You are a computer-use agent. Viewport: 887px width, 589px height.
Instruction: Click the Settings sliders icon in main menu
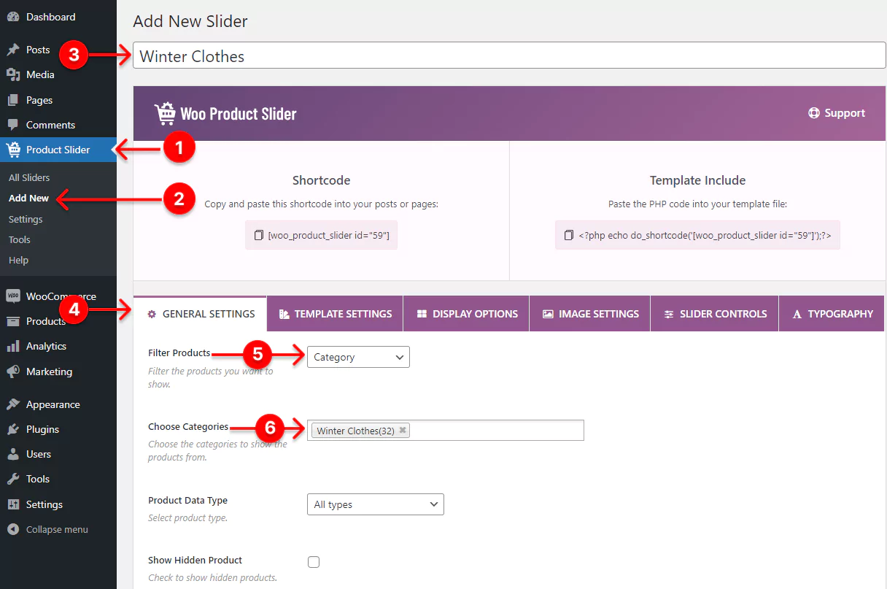(x=13, y=504)
